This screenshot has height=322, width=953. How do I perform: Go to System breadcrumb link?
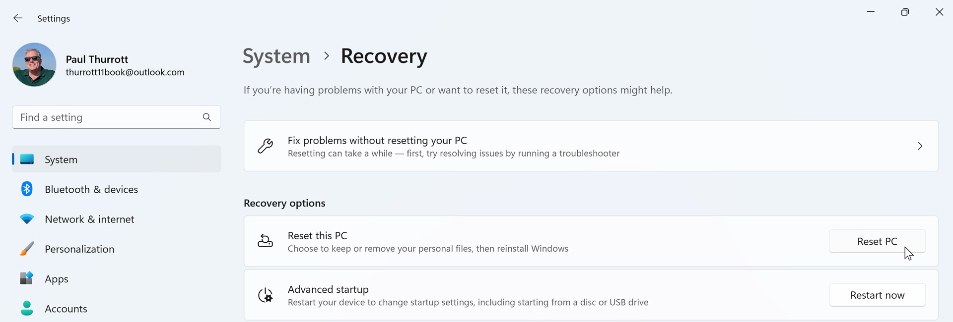tap(276, 56)
